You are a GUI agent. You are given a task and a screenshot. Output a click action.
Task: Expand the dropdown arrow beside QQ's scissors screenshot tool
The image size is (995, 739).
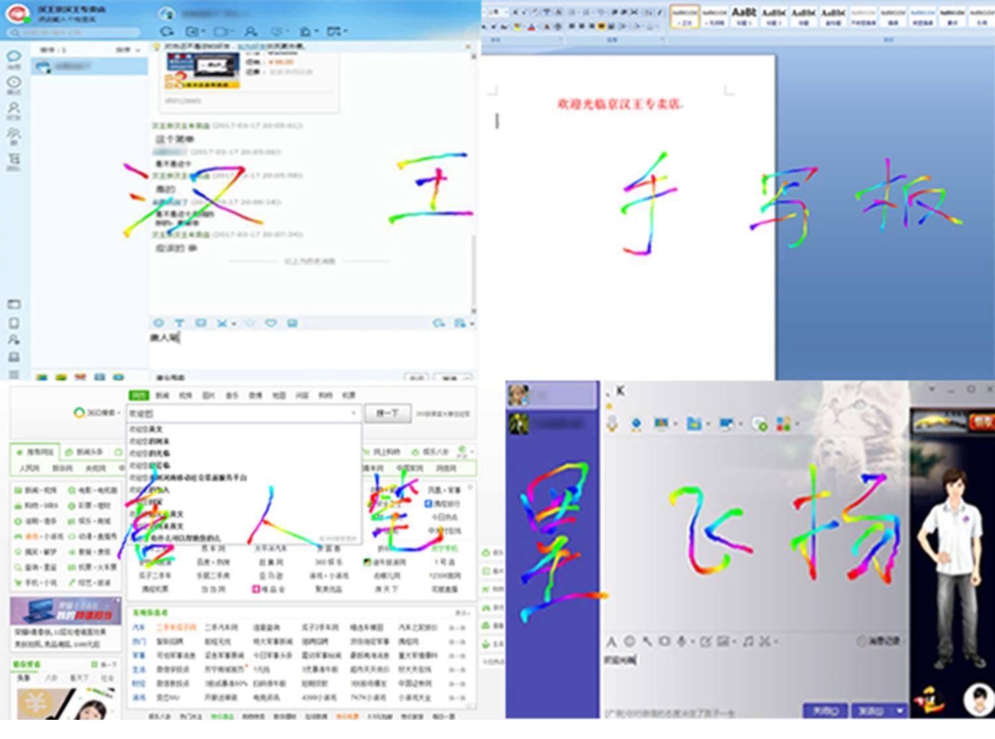(x=775, y=642)
